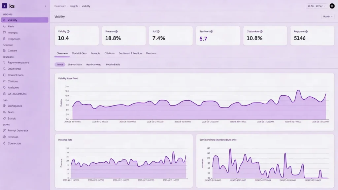Click the Citation Rate 10.8% value
This screenshot has width=338, height=190.
pyautogui.click(x=254, y=38)
